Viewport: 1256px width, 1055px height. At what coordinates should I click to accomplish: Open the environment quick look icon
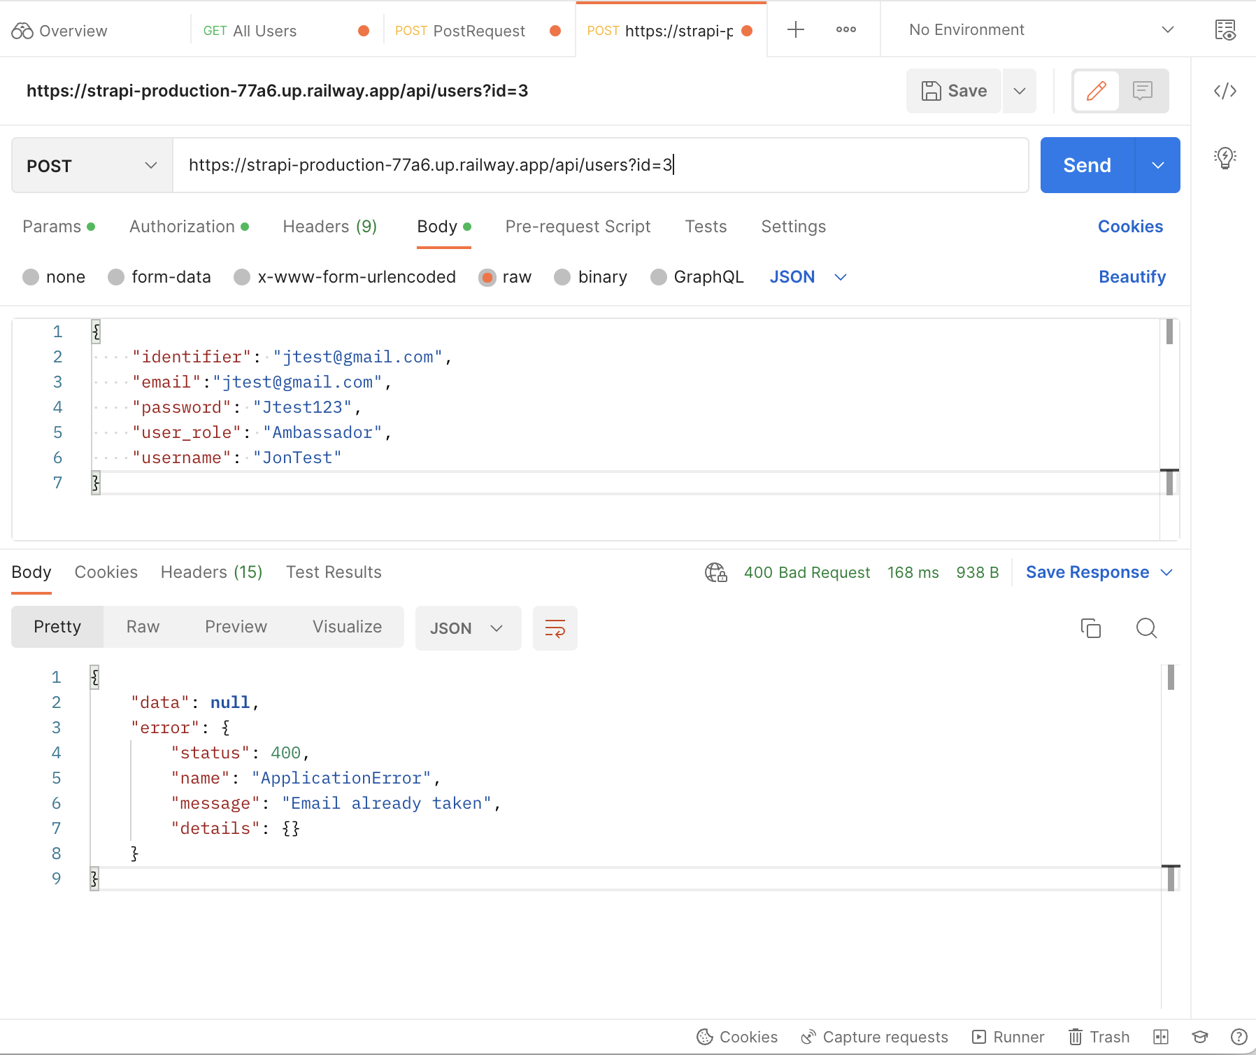(1225, 30)
